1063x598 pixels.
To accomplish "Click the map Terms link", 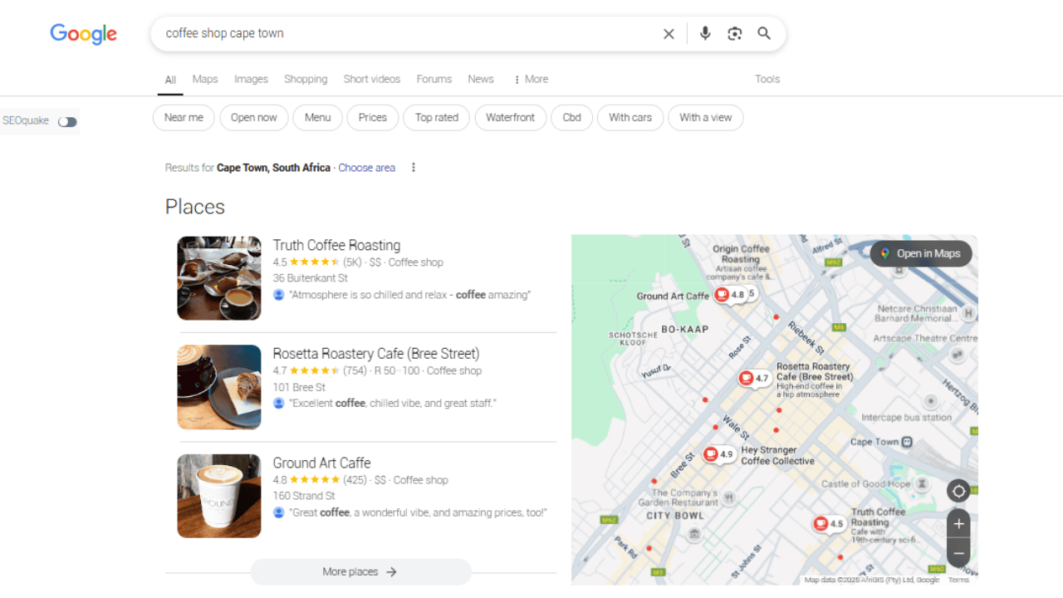I will coord(958,580).
